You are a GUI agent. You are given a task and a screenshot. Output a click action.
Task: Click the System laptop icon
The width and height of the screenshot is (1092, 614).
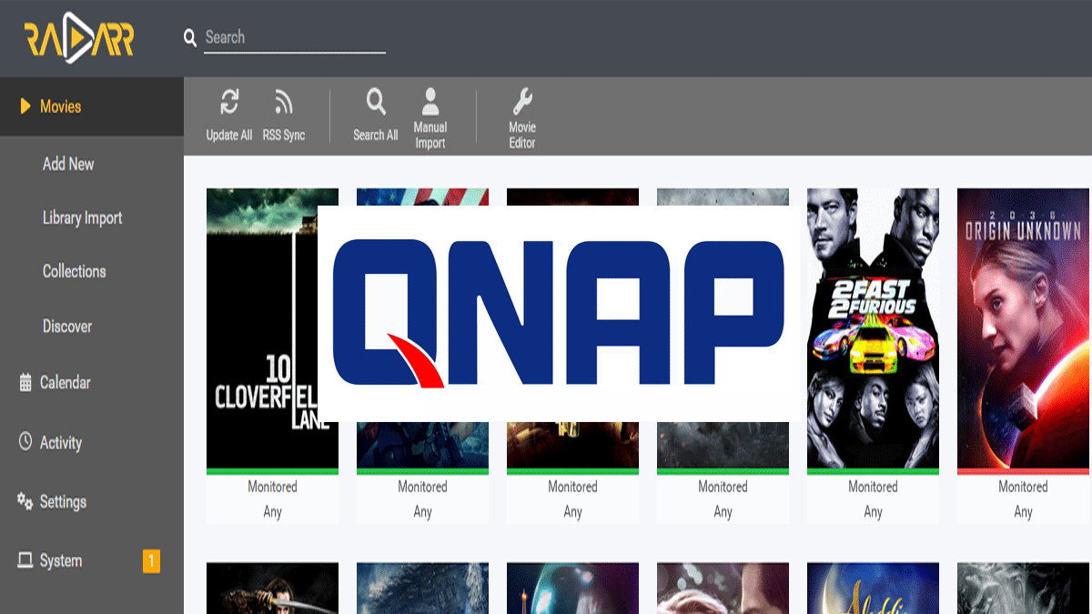pyautogui.click(x=25, y=560)
